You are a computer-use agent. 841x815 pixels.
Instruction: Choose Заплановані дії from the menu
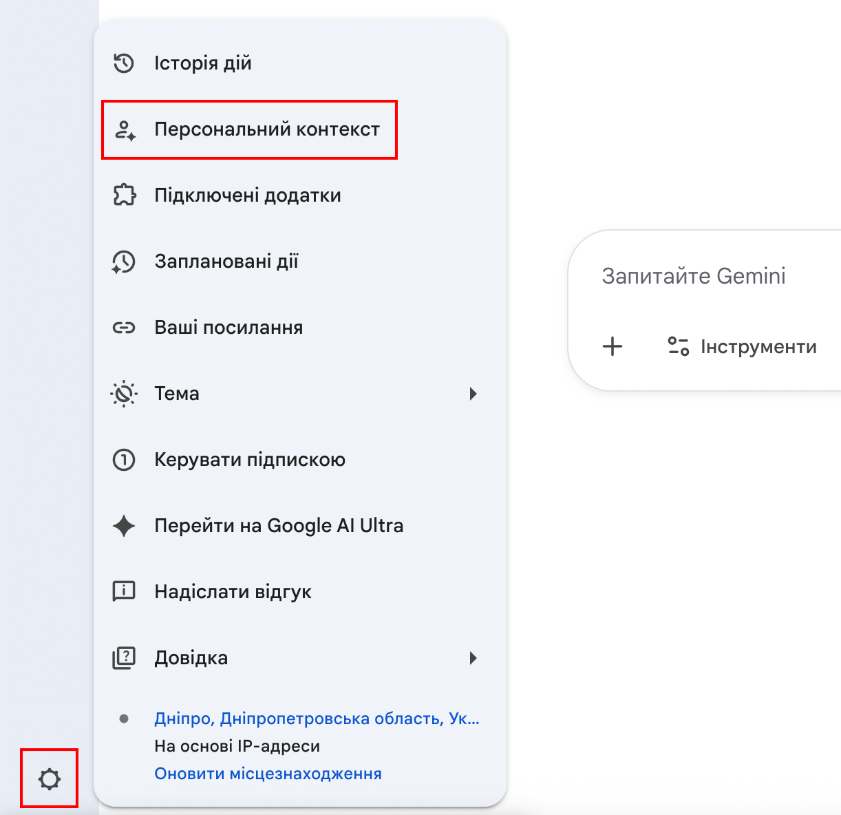pos(226,262)
